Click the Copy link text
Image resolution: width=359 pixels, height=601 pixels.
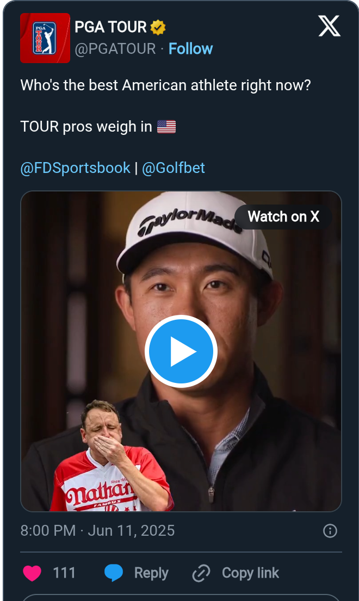[250, 573]
